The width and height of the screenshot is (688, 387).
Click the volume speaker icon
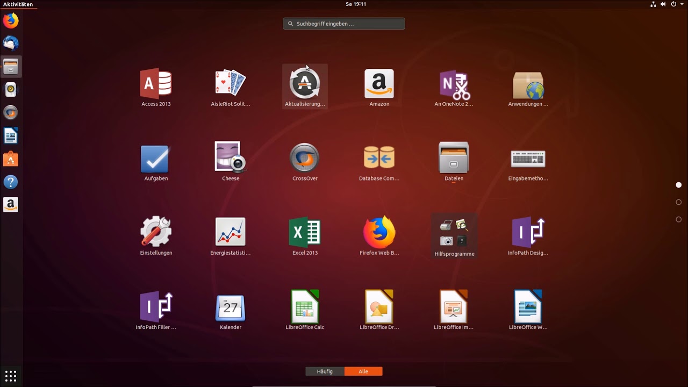(x=663, y=4)
